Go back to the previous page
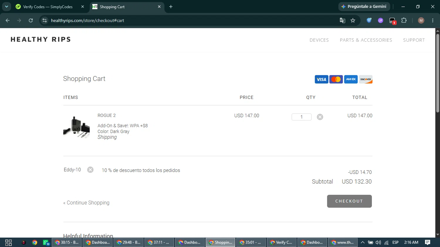Screen dimensions: 440x247 pos(8,21)
